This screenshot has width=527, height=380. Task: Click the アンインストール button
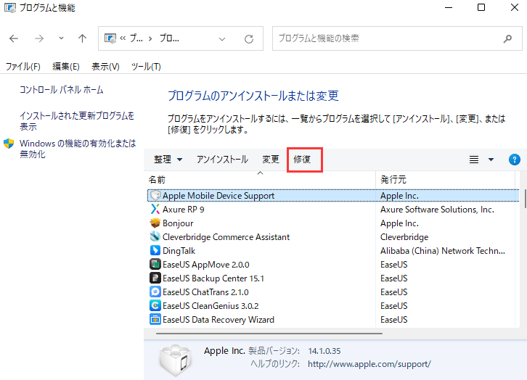click(x=222, y=160)
